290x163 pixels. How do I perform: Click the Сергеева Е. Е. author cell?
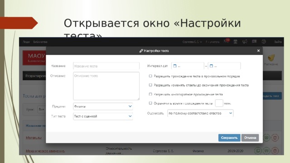pos(163,151)
